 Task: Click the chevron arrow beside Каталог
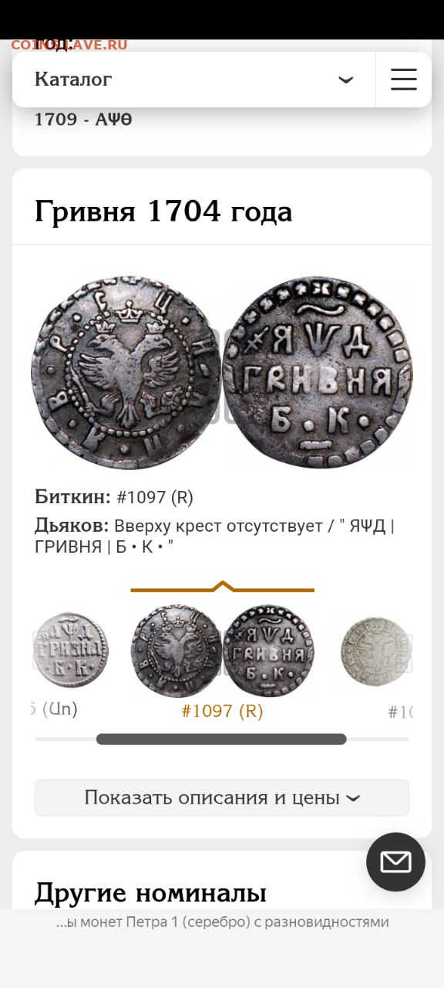pyautogui.click(x=346, y=80)
